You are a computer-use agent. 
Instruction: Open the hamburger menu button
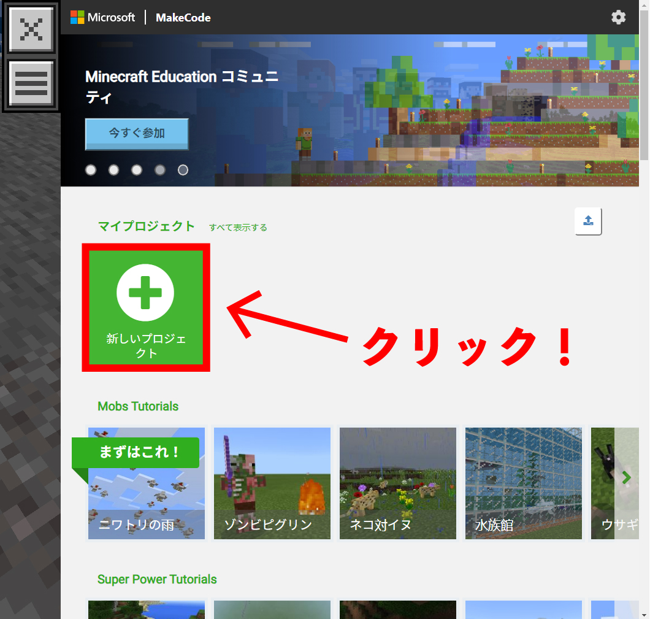click(31, 83)
